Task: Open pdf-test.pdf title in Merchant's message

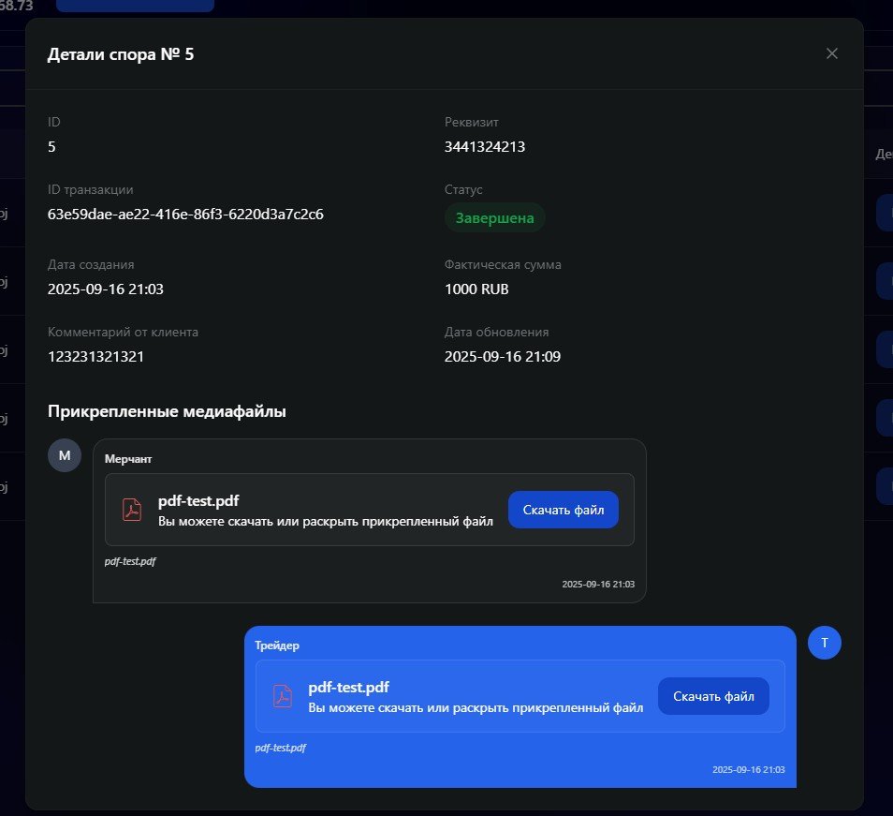Action: point(198,501)
